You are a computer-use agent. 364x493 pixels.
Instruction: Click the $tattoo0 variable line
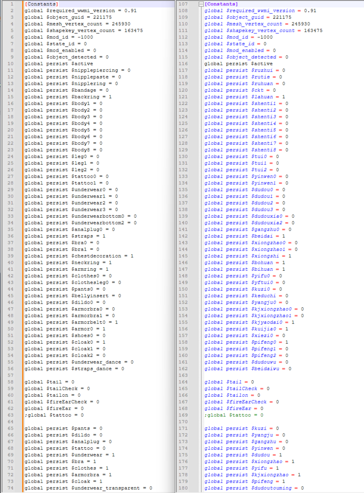(x=67, y=176)
